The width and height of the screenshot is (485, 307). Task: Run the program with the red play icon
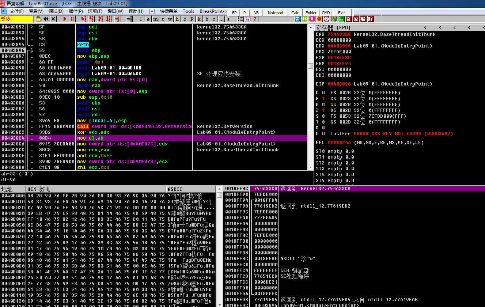point(65,19)
